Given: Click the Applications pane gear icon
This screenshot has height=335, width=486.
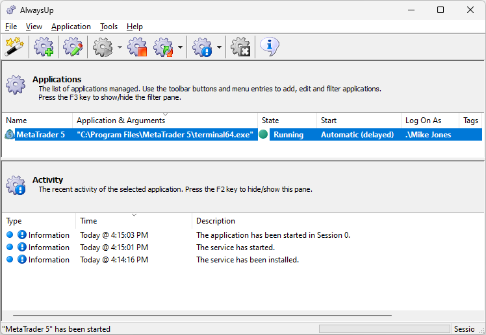Looking at the screenshot, I should [x=15, y=85].
